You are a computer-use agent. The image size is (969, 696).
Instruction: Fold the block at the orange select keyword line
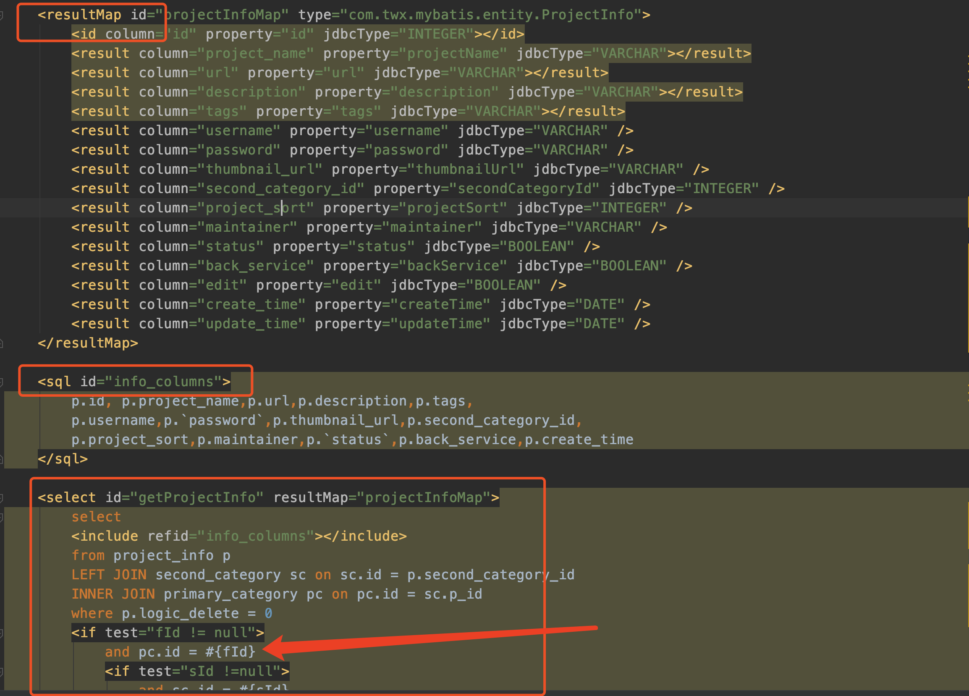tap(2, 518)
